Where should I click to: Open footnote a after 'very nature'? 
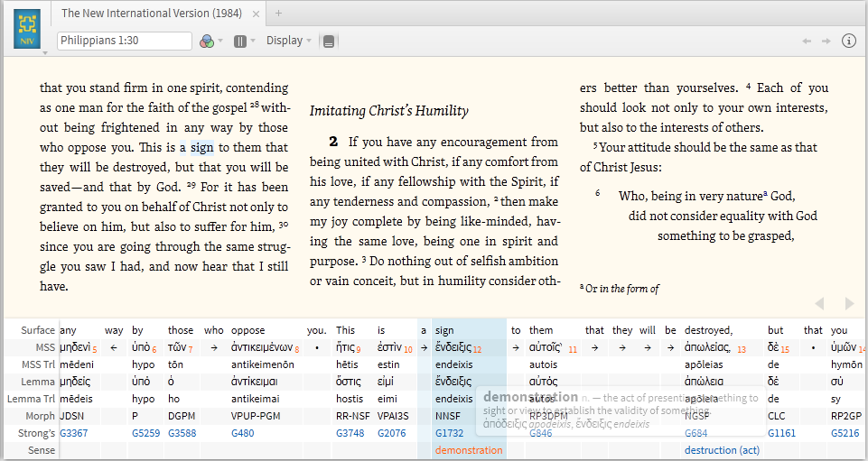click(766, 193)
